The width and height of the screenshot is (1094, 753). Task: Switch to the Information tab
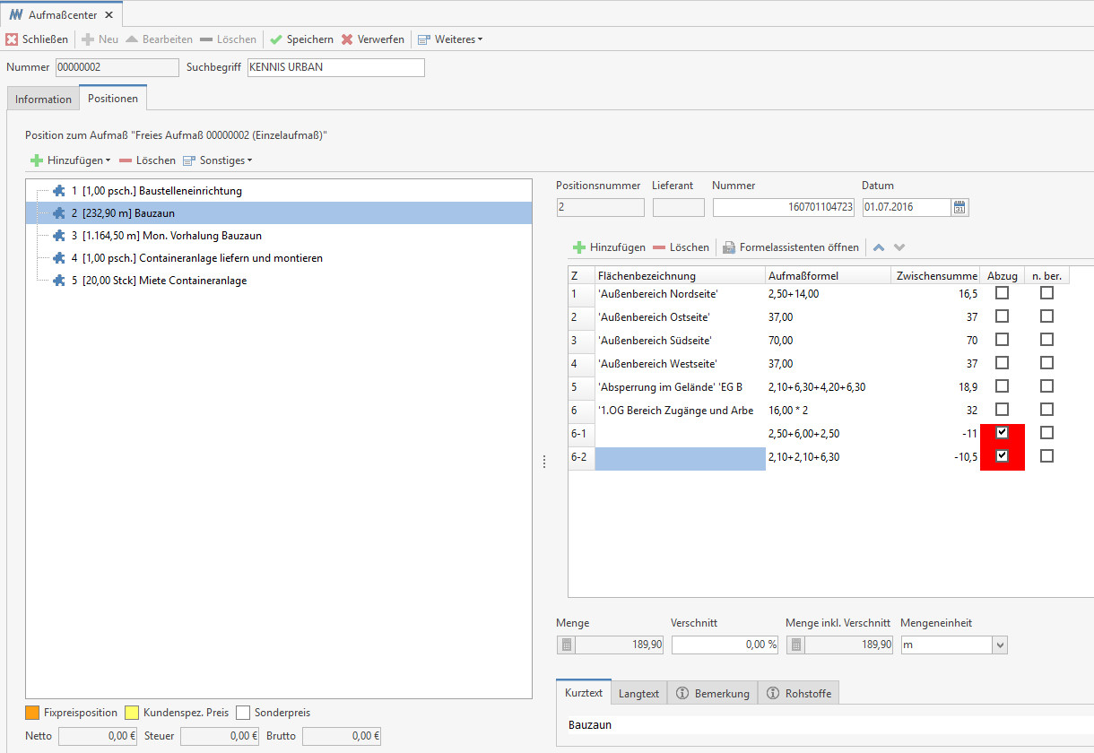[42, 99]
